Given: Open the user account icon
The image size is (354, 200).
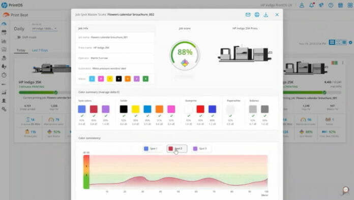Looking at the screenshot, I should pyautogui.click(x=302, y=5).
